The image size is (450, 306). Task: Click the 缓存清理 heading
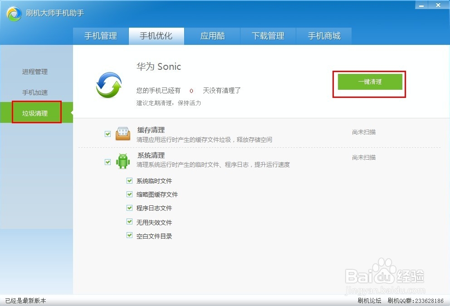tap(151, 130)
